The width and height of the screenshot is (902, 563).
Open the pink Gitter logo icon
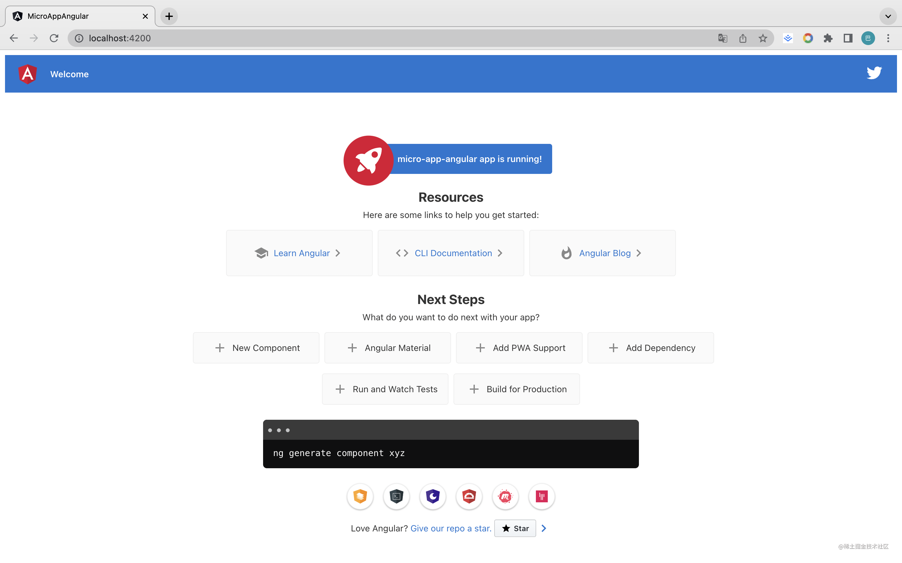(541, 496)
